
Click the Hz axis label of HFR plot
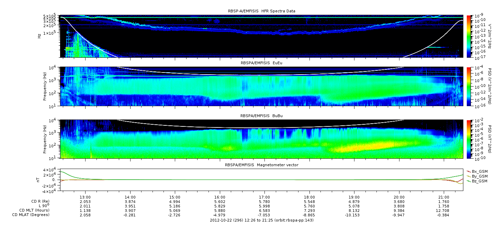[39, 36]
